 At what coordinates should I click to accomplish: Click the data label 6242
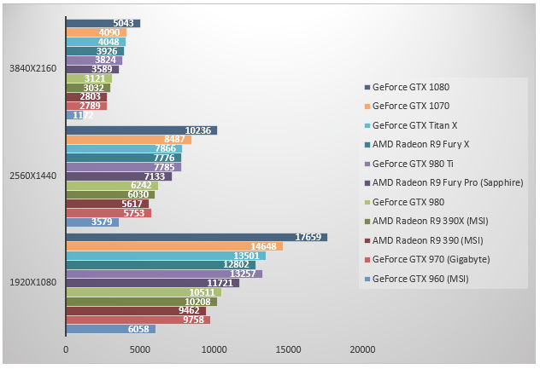141,186
